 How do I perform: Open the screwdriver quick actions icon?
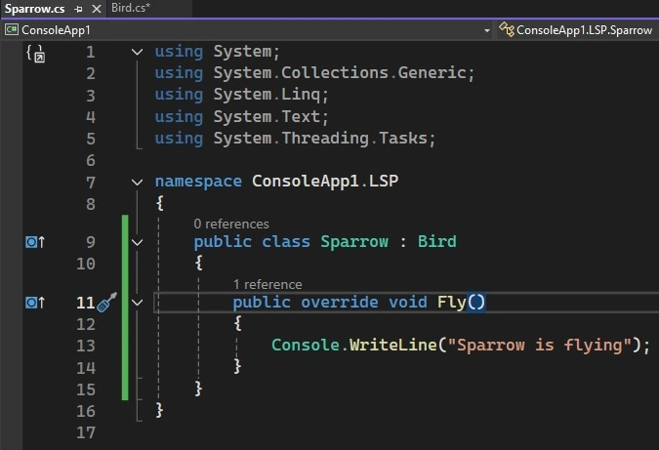coord(106,302)
